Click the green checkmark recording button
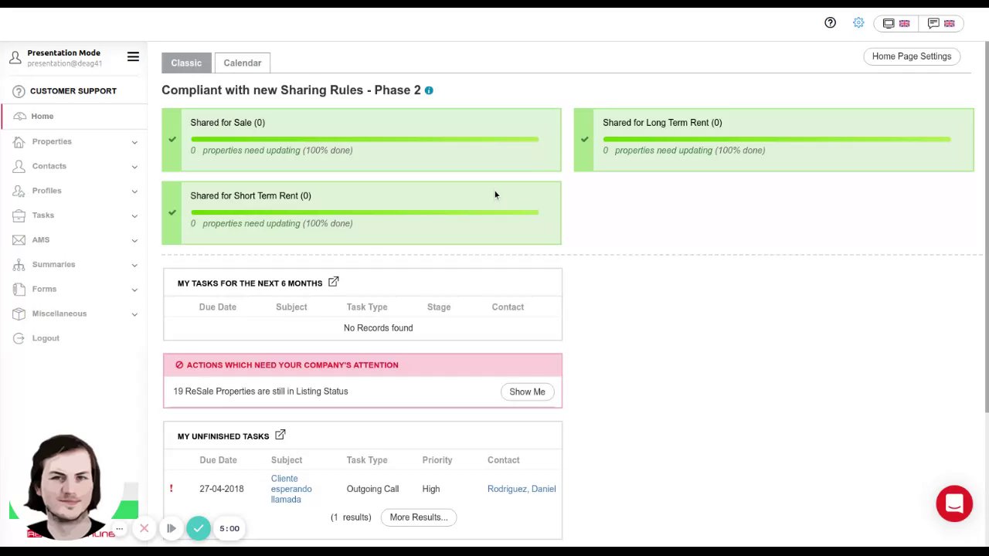 point(199,528)
